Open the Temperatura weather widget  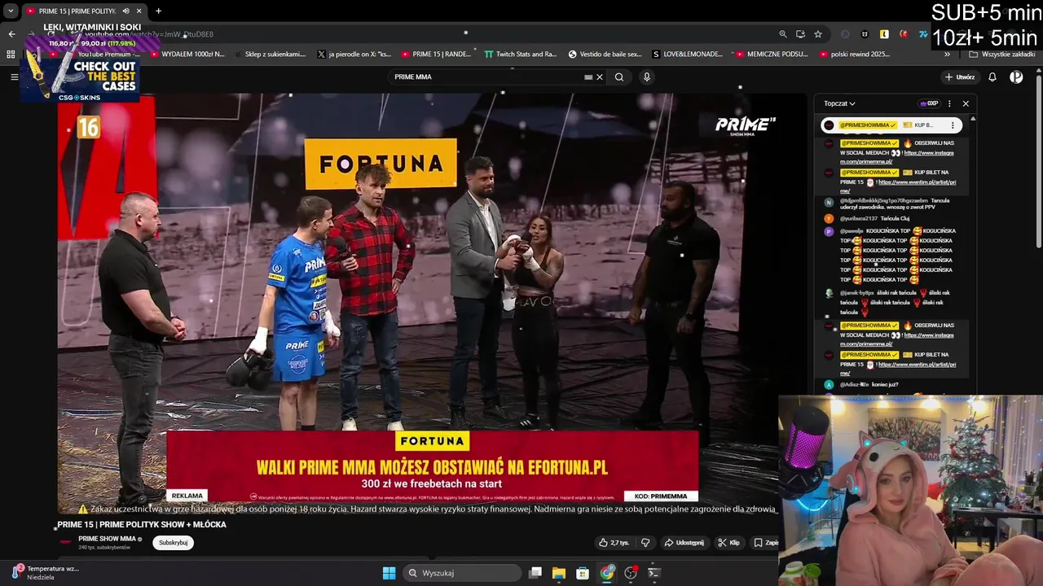coord(46,572)
